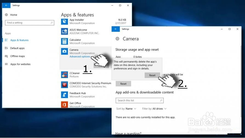The image size is (245, 138).
Task: Select the Calculator list entry
Action: (86, 41)
